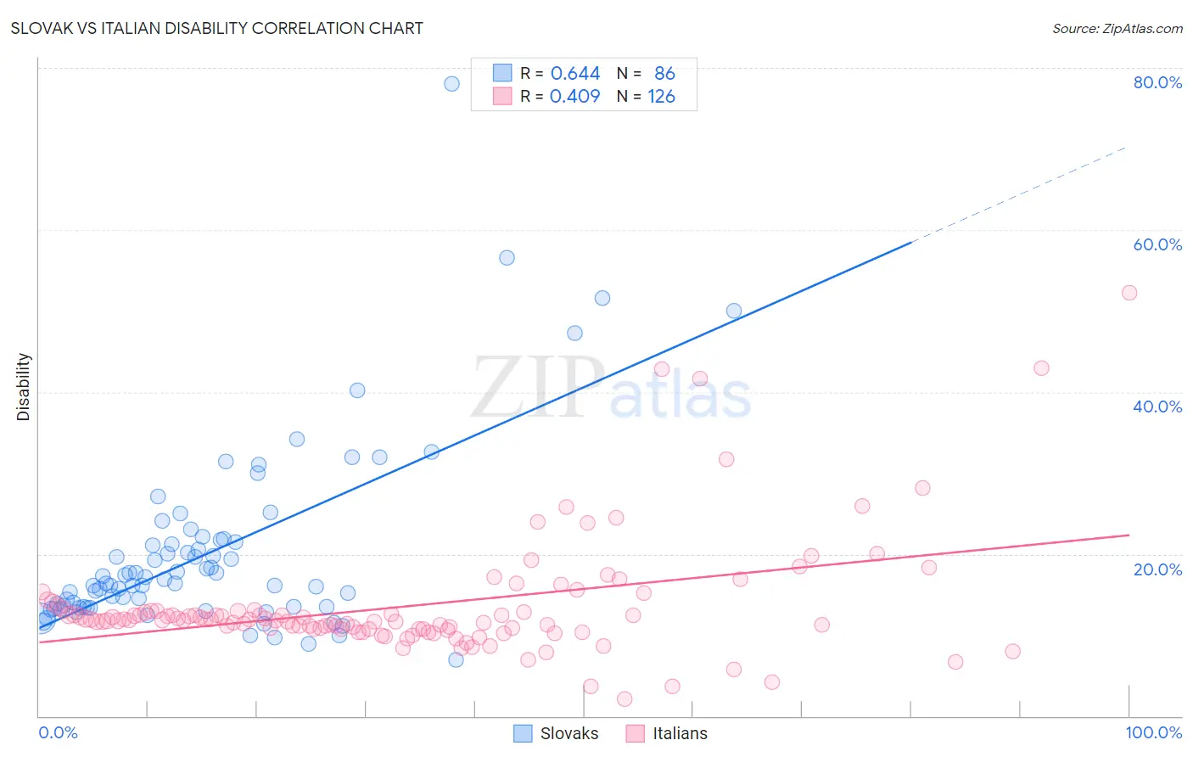
Task: Click the 40.0% y-axis tick label
Action: pos(1157,407)
